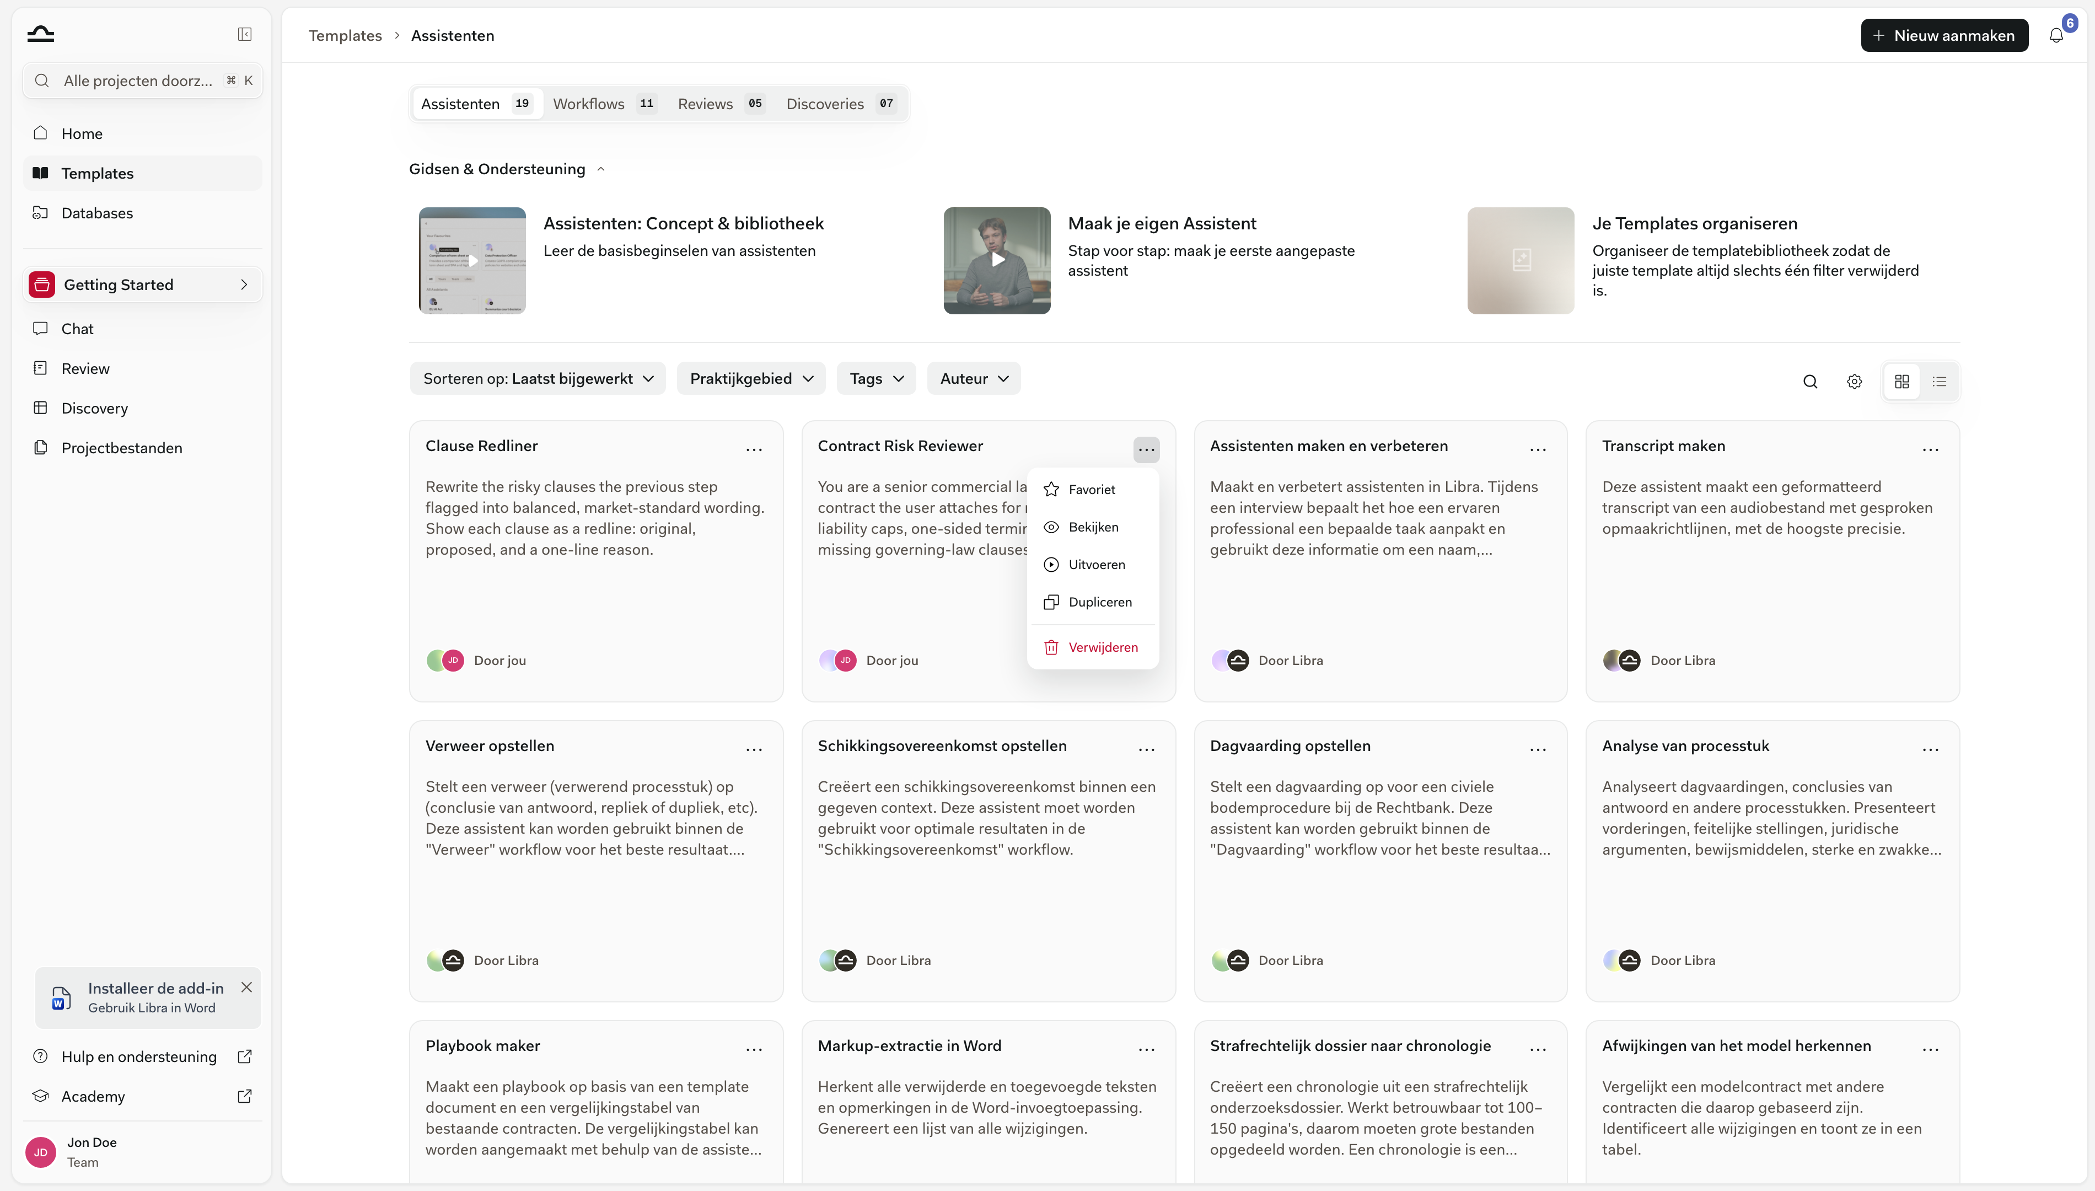Click the Alle projecten doorzoeken search field
Image resolution: width=2095 pixels, height=1191 pixels.
point(143,80)
